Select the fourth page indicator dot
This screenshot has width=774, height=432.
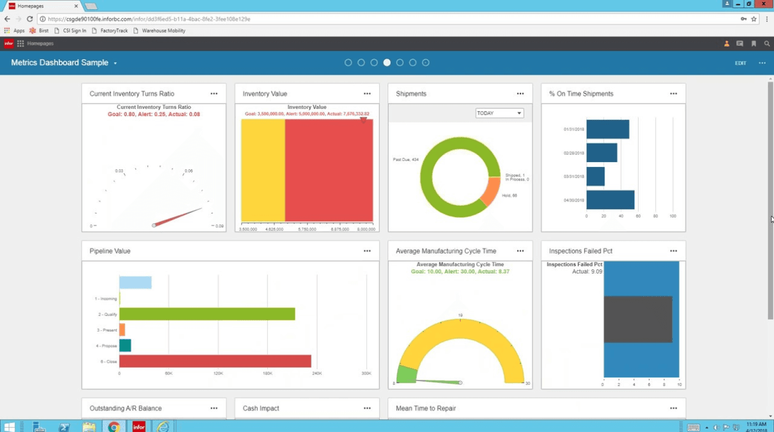coord(386,62)
